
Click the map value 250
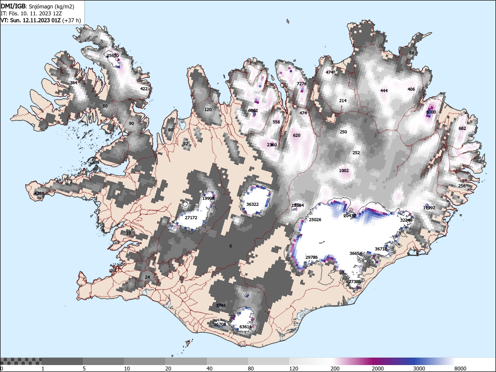click(x=343, y=132)
